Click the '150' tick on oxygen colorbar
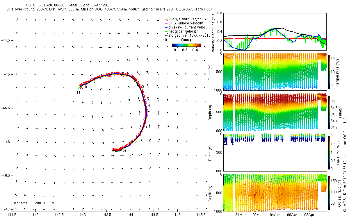The height and width of the screenshot is (218, 349). 334,181
